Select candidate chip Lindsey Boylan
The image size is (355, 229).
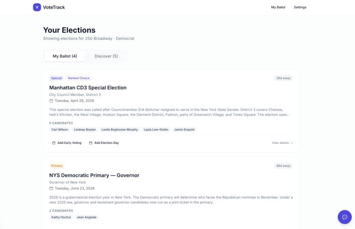click(x=85, y=130)
